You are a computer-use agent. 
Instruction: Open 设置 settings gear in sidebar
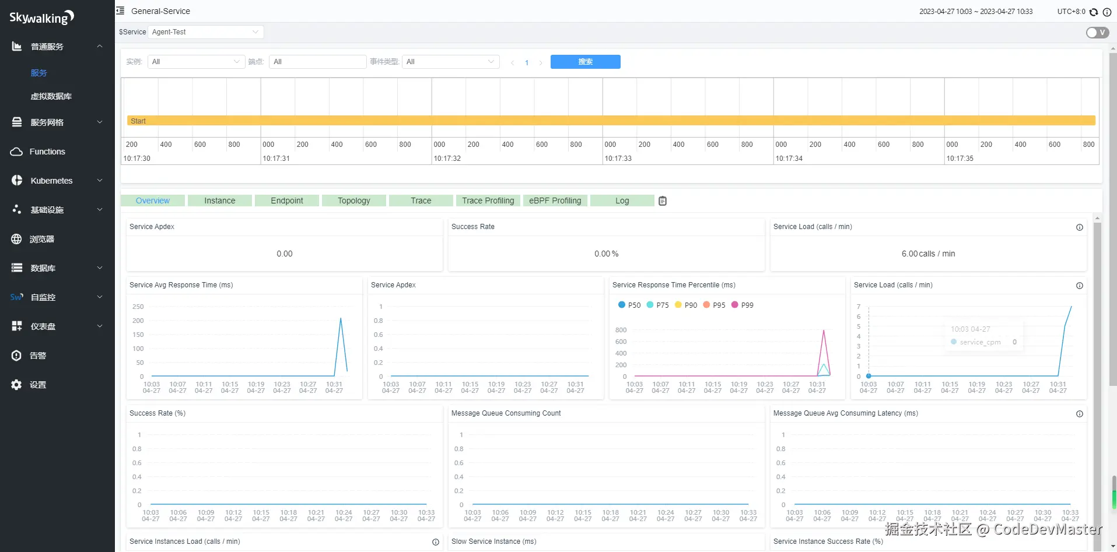pyautogui.click(x=16, y=385)
